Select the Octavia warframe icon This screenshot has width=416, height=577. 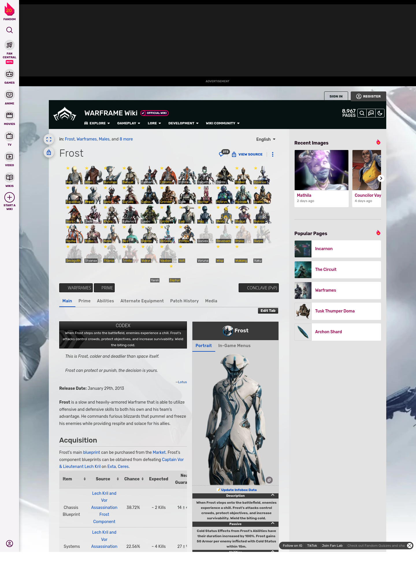click(x=168, y=234)
